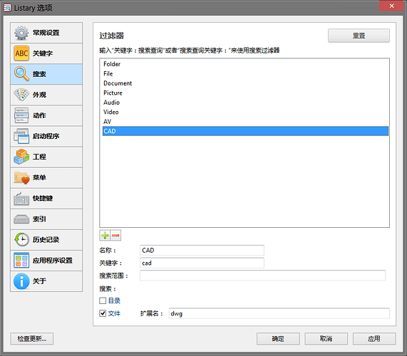Select the File filter entry

click(245, 73)
